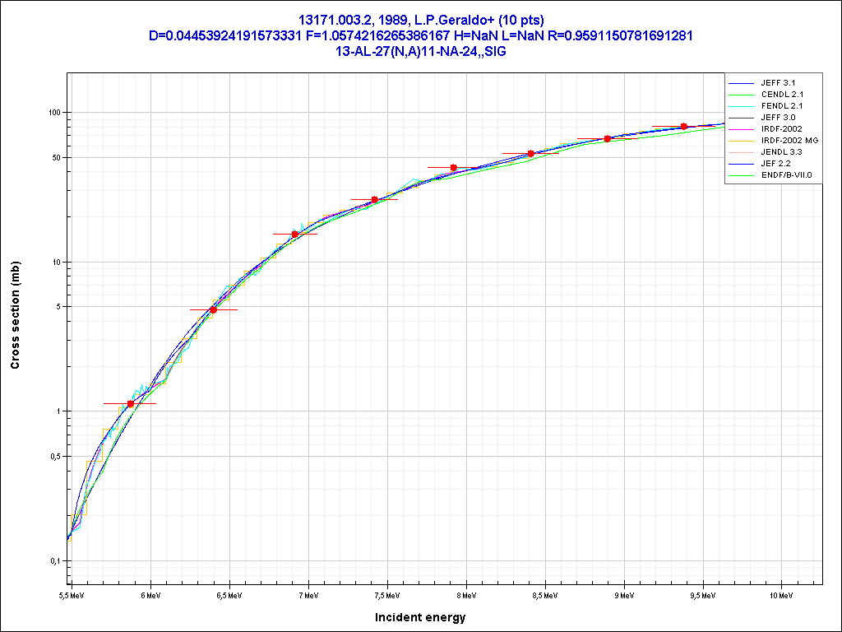Click the IRDF-2002 MG legend label
The width and height of the screenshot is (842, 632).
tap(789, 141)
